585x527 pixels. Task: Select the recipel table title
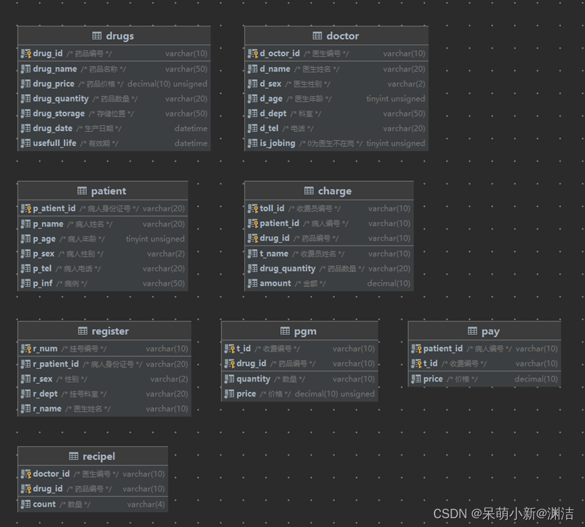(99, 457)
